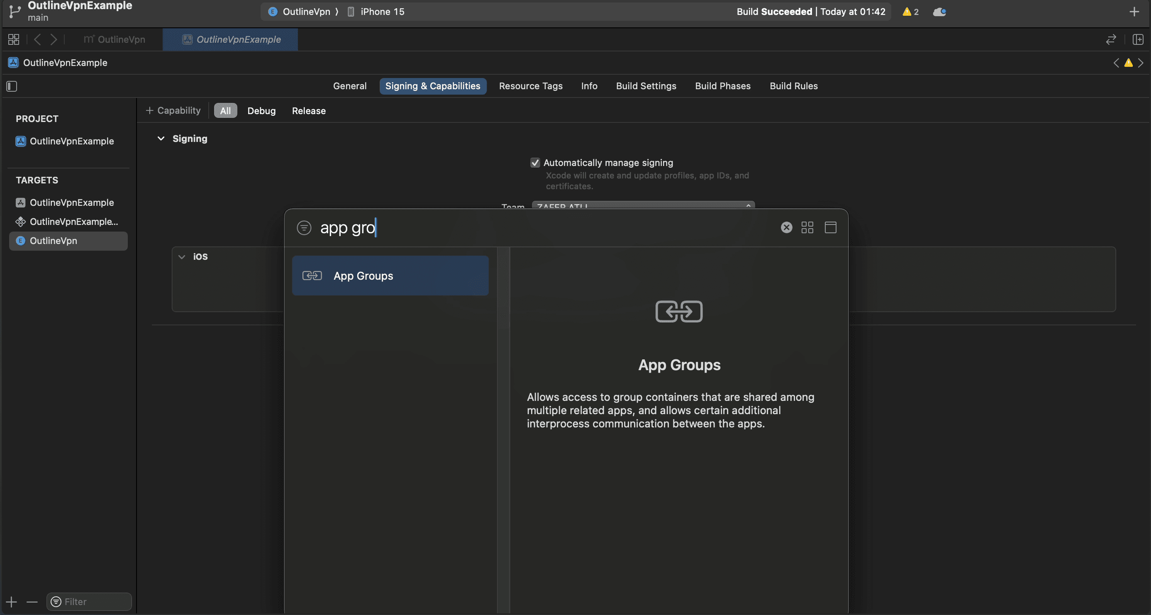Open the warnings indicator showing 2
1151x615 pixels.
910,12
